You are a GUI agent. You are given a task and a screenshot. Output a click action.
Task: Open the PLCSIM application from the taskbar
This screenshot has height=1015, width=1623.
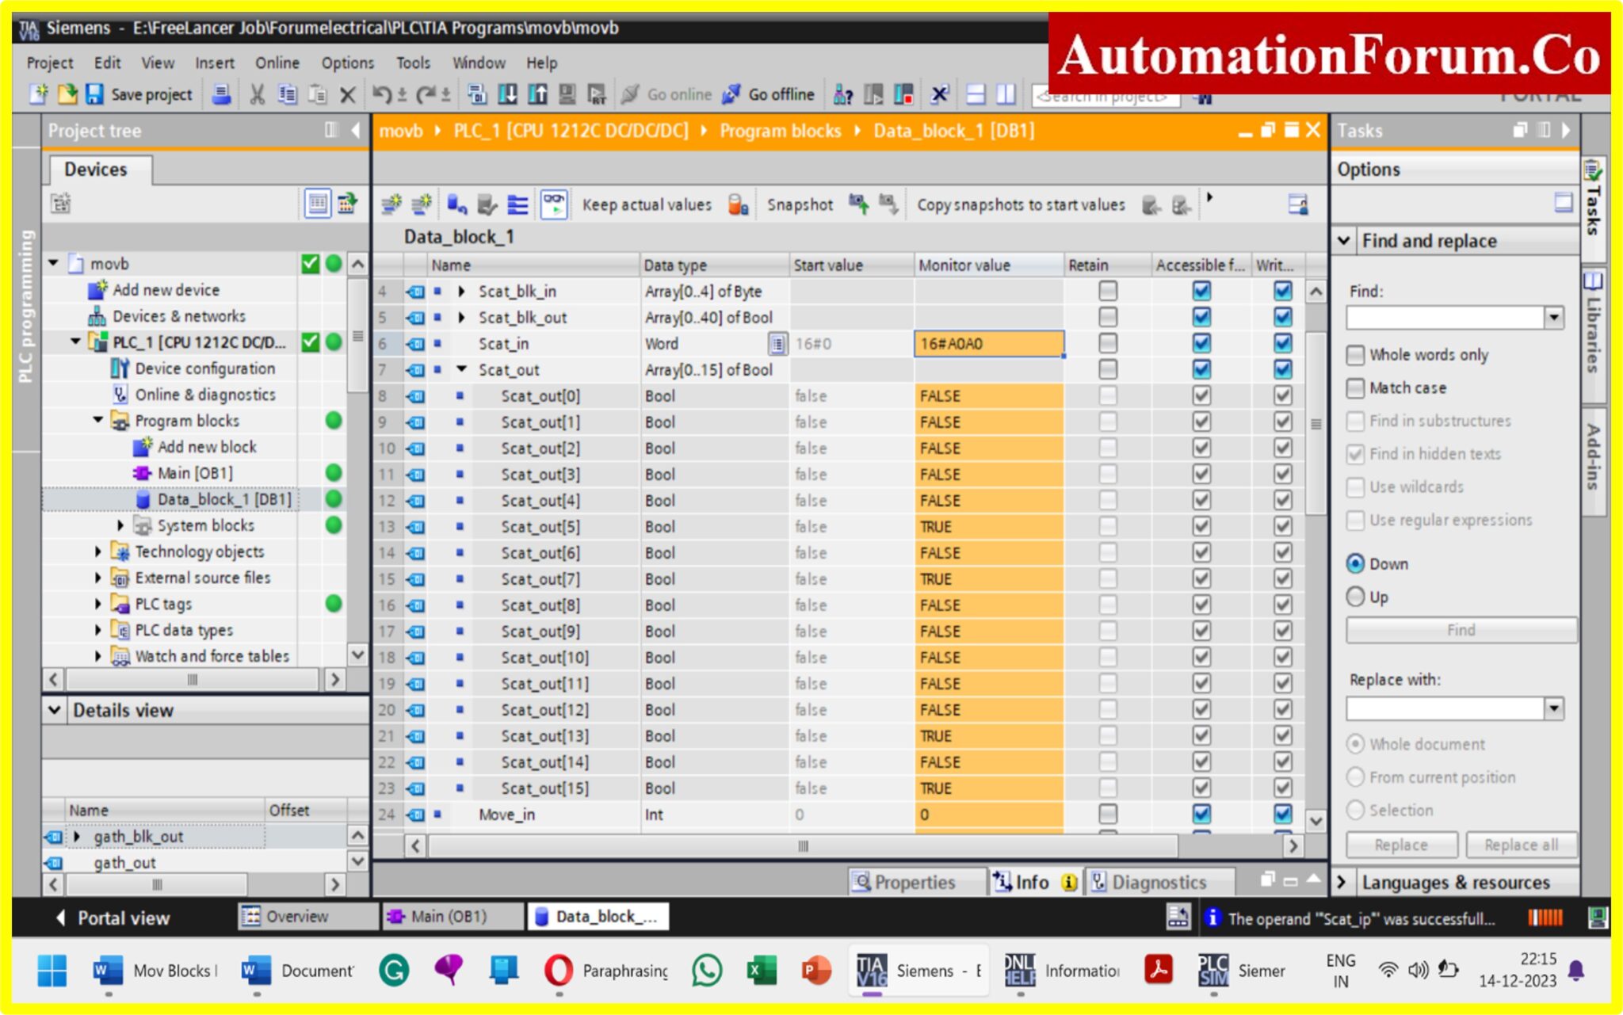[1212, 970]
